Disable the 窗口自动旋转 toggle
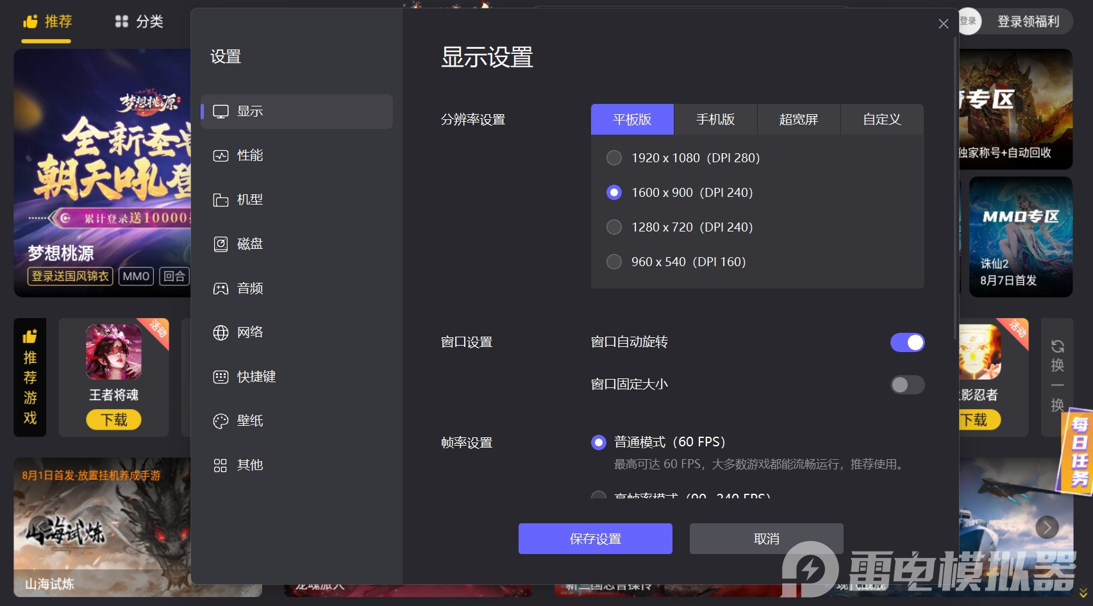 (x=907, y=342)
